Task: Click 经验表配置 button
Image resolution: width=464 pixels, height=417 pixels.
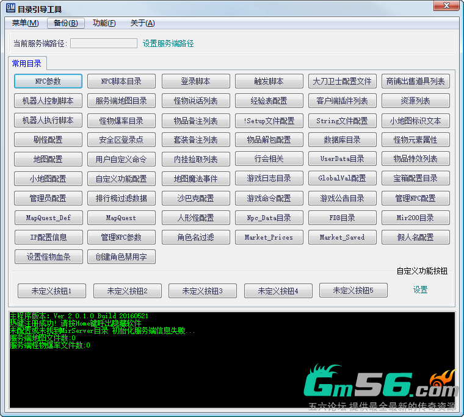Action: click(x=269, y=101)
